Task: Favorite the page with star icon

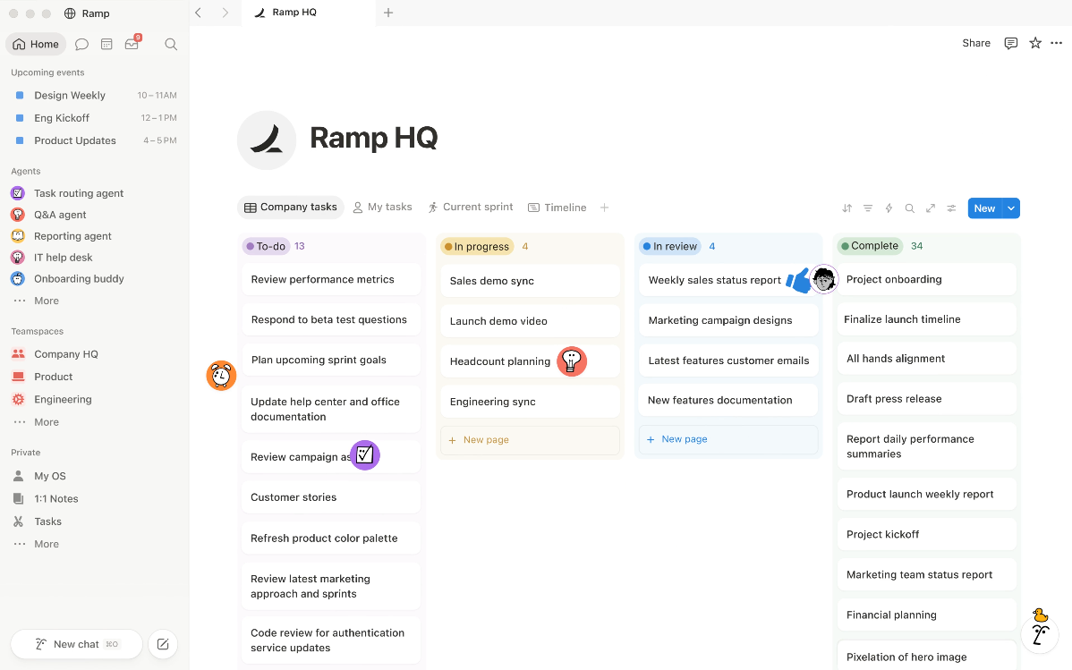Action: [1035, 43]
